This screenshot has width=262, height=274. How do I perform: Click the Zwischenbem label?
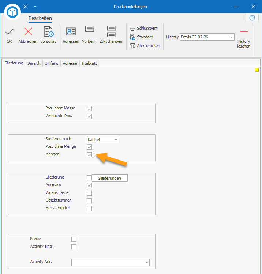[112, 41]
